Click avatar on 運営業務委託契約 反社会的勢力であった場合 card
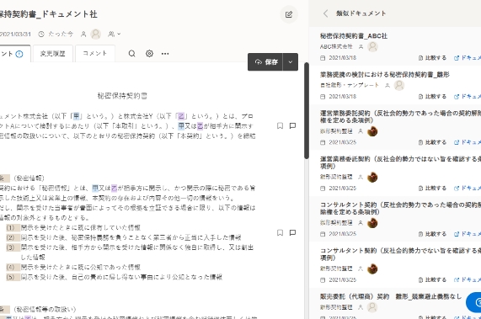This screenshot has height=319, width=481. point(372,131)
